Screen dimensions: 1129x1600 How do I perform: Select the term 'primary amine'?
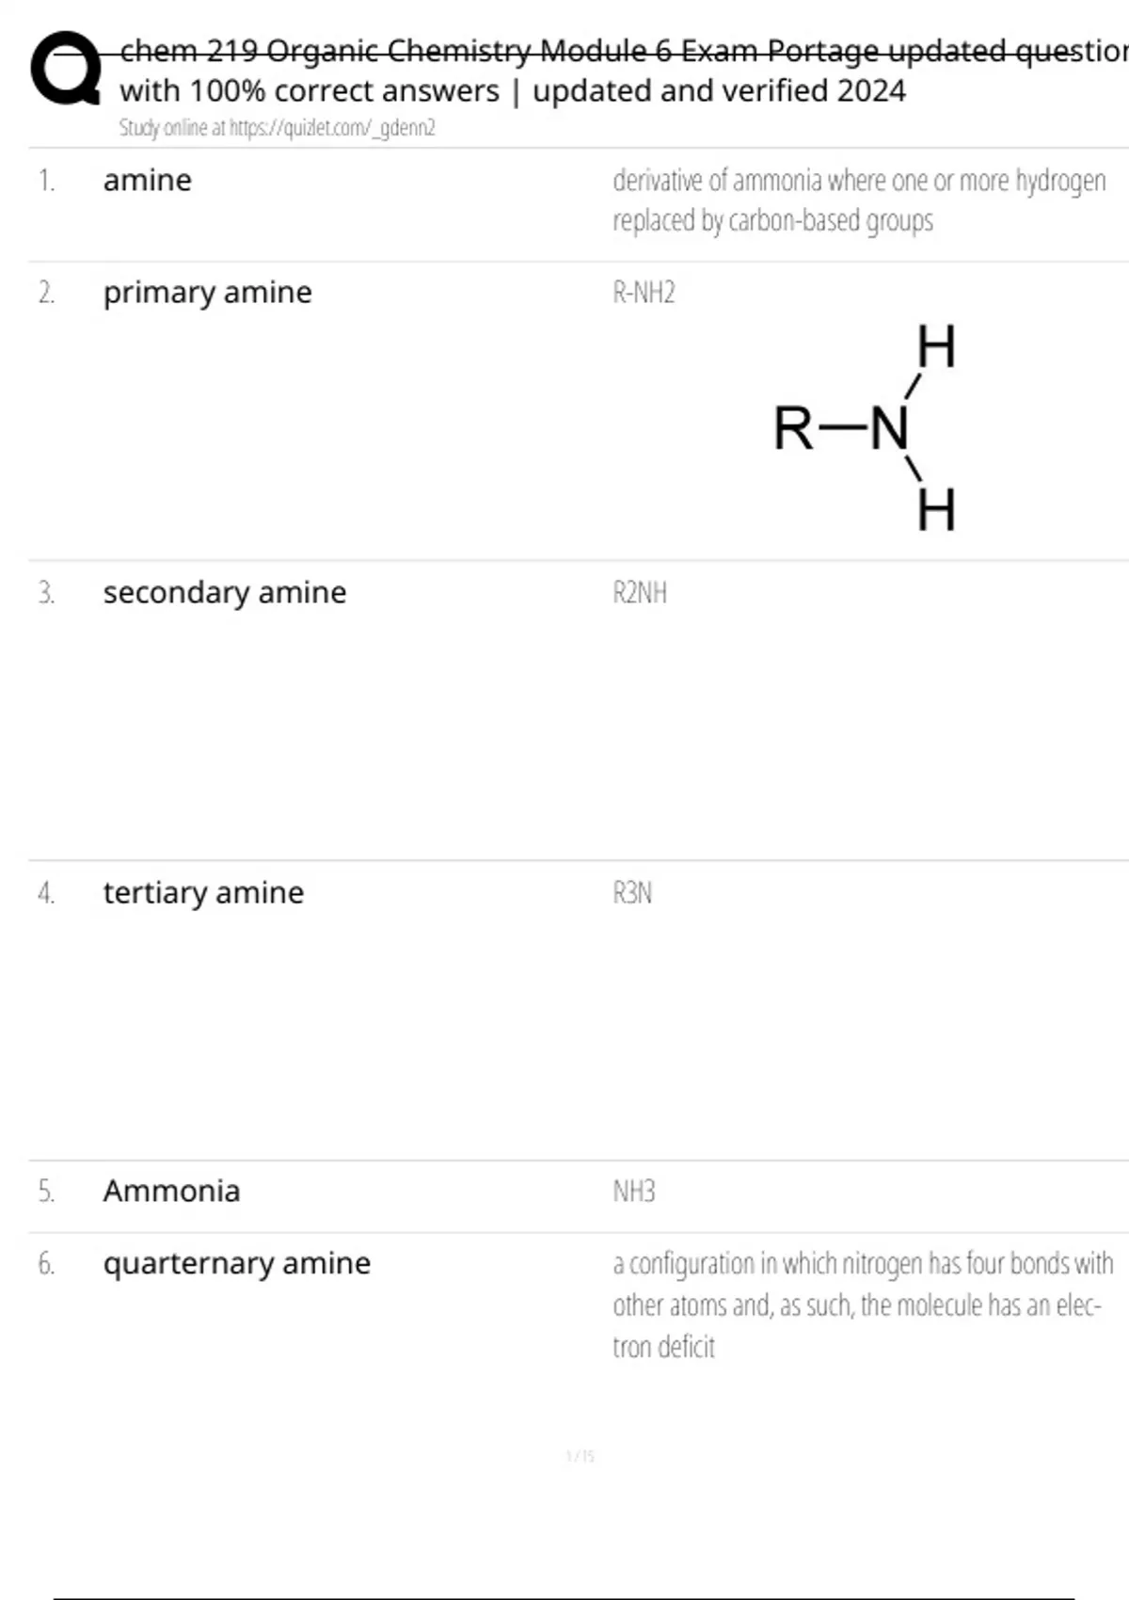(208, 293)
